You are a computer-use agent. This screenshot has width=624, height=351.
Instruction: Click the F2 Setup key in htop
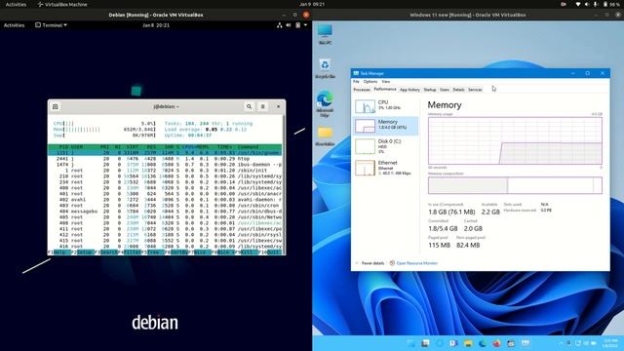tap(82, 253)
